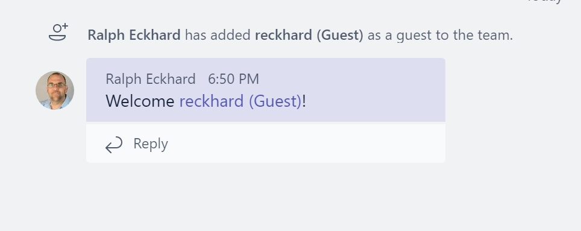
Task: Open Ralph Eckhard's profile picture
Action: [55, 90]
